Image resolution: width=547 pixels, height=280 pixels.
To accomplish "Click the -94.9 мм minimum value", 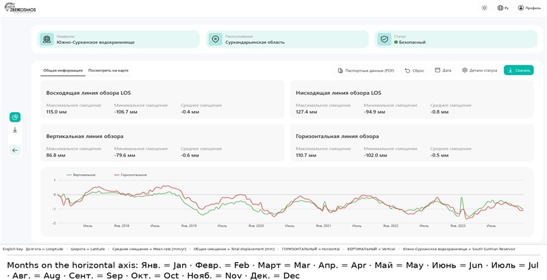I will click(x=374, y=112).
